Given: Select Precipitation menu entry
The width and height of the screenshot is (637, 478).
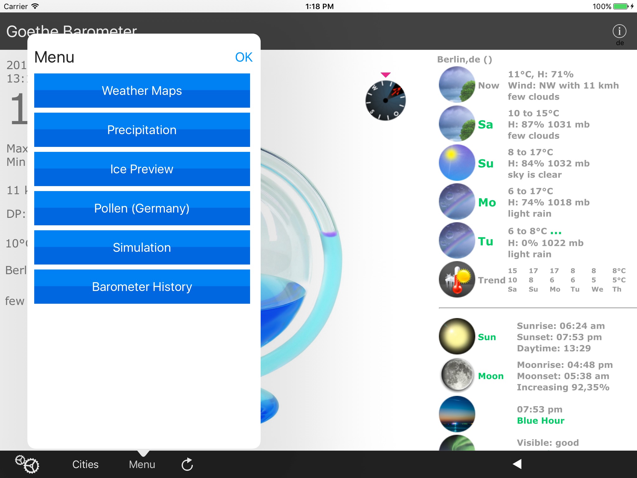Looking at the screenshot, I should click(x=142, y=130).
